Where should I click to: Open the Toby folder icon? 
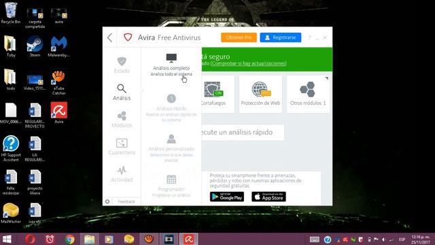[x=11, y=46]
